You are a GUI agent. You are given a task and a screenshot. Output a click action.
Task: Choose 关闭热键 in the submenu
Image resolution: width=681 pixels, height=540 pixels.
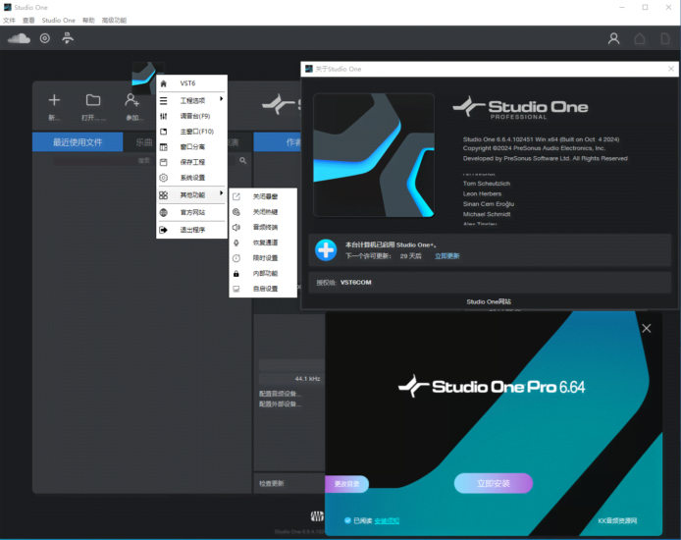(x=263, y=212)
